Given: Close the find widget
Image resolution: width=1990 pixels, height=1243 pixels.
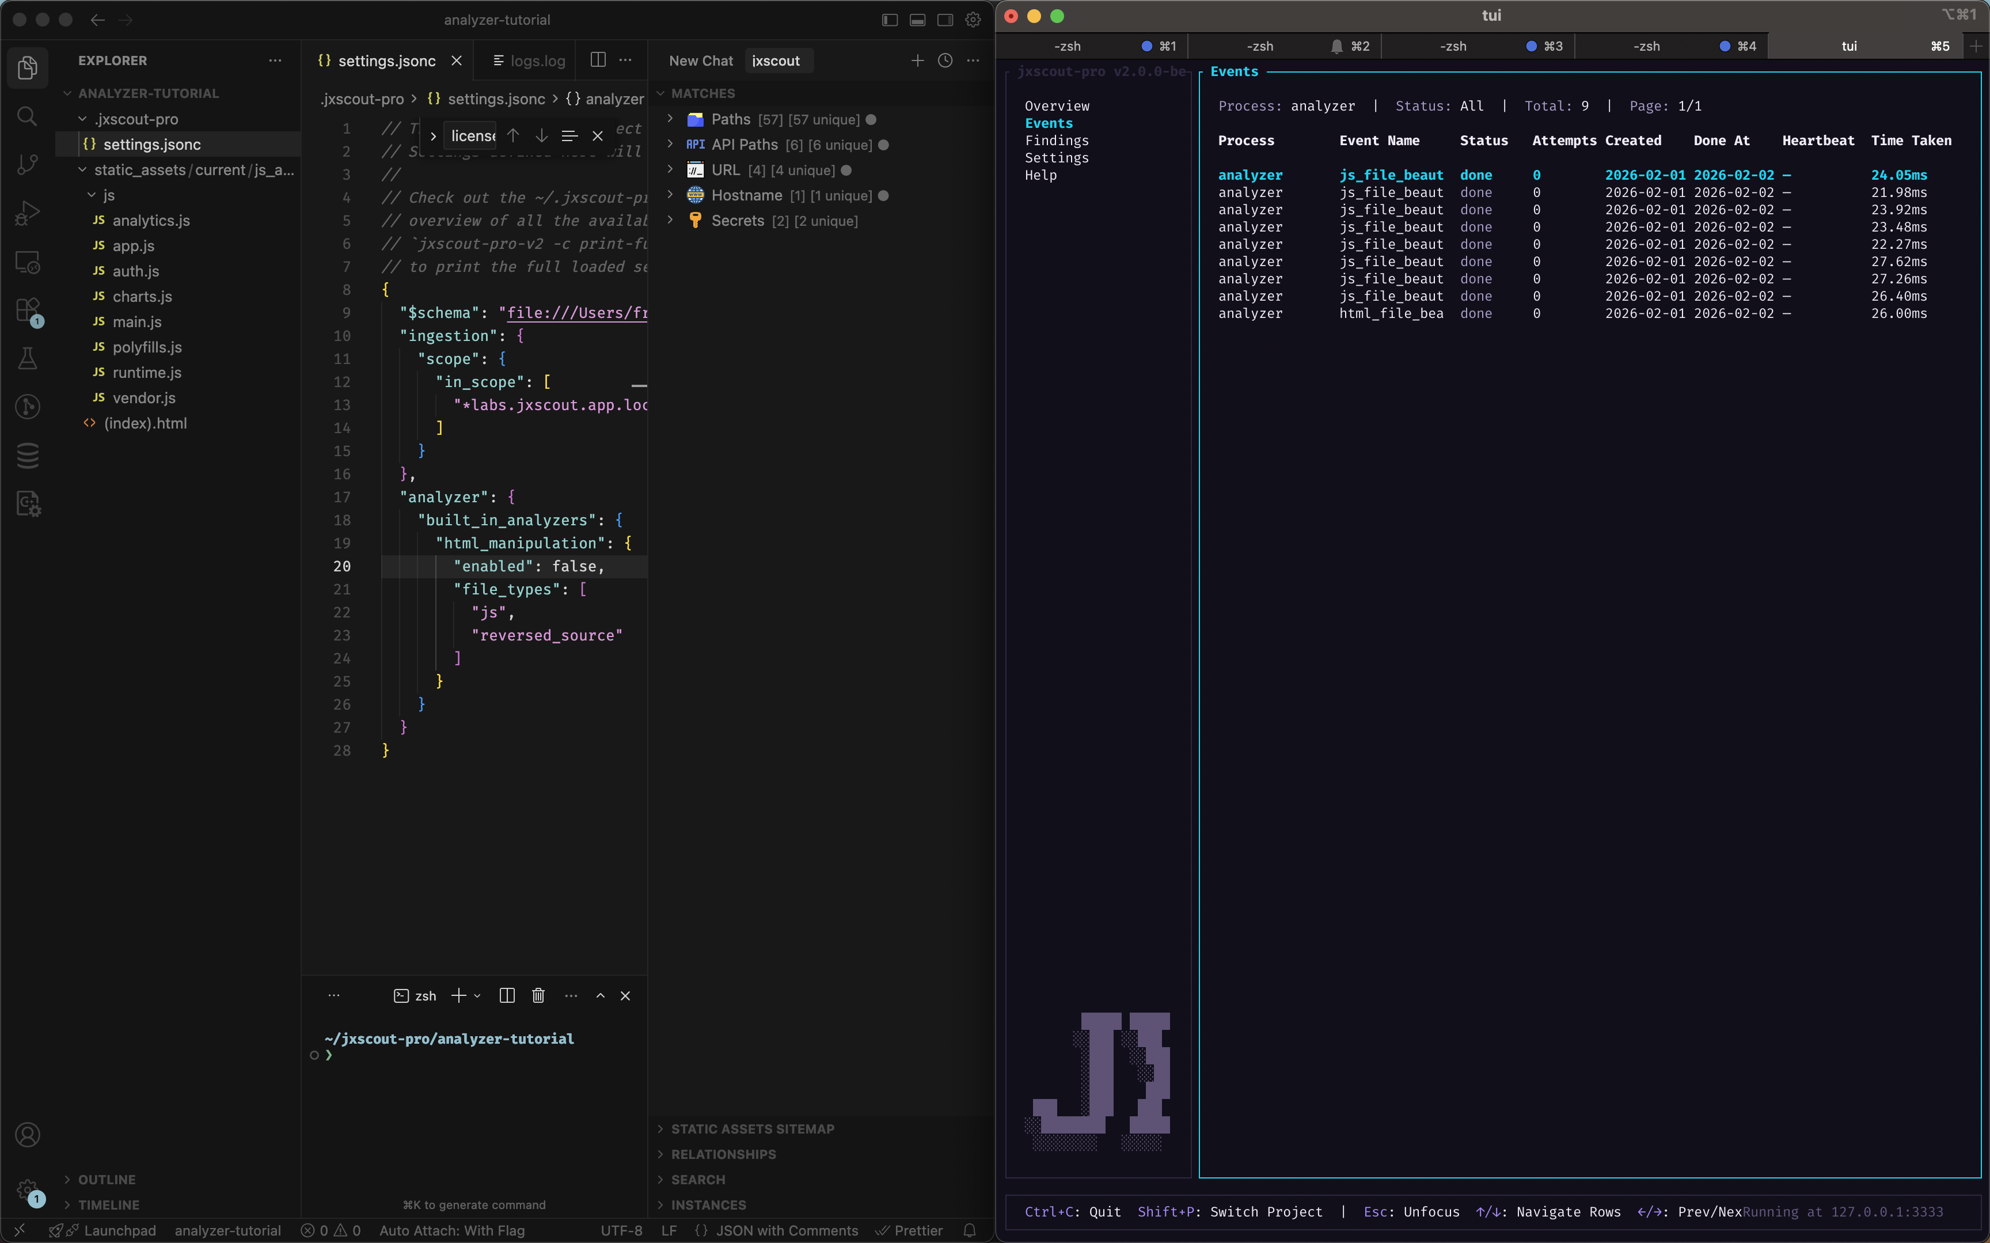Looking at the screenshot, I should tap(597, 135).
